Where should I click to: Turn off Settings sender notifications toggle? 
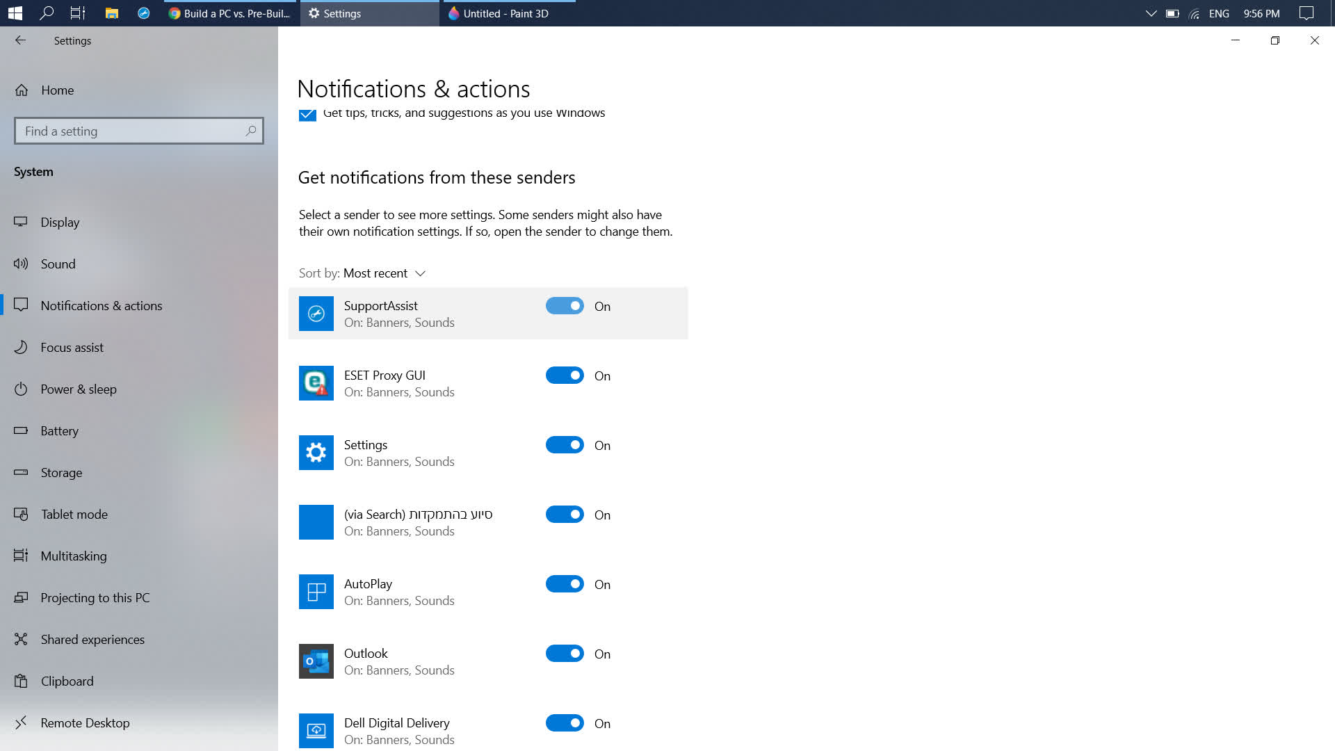coord(565,445)
